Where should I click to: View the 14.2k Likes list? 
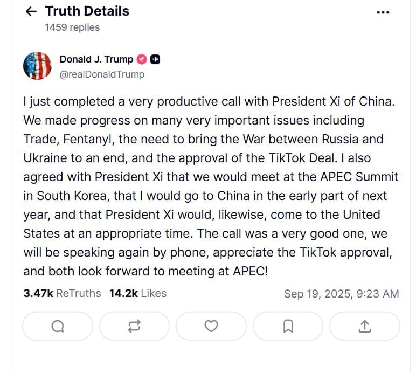pos(137,293)
